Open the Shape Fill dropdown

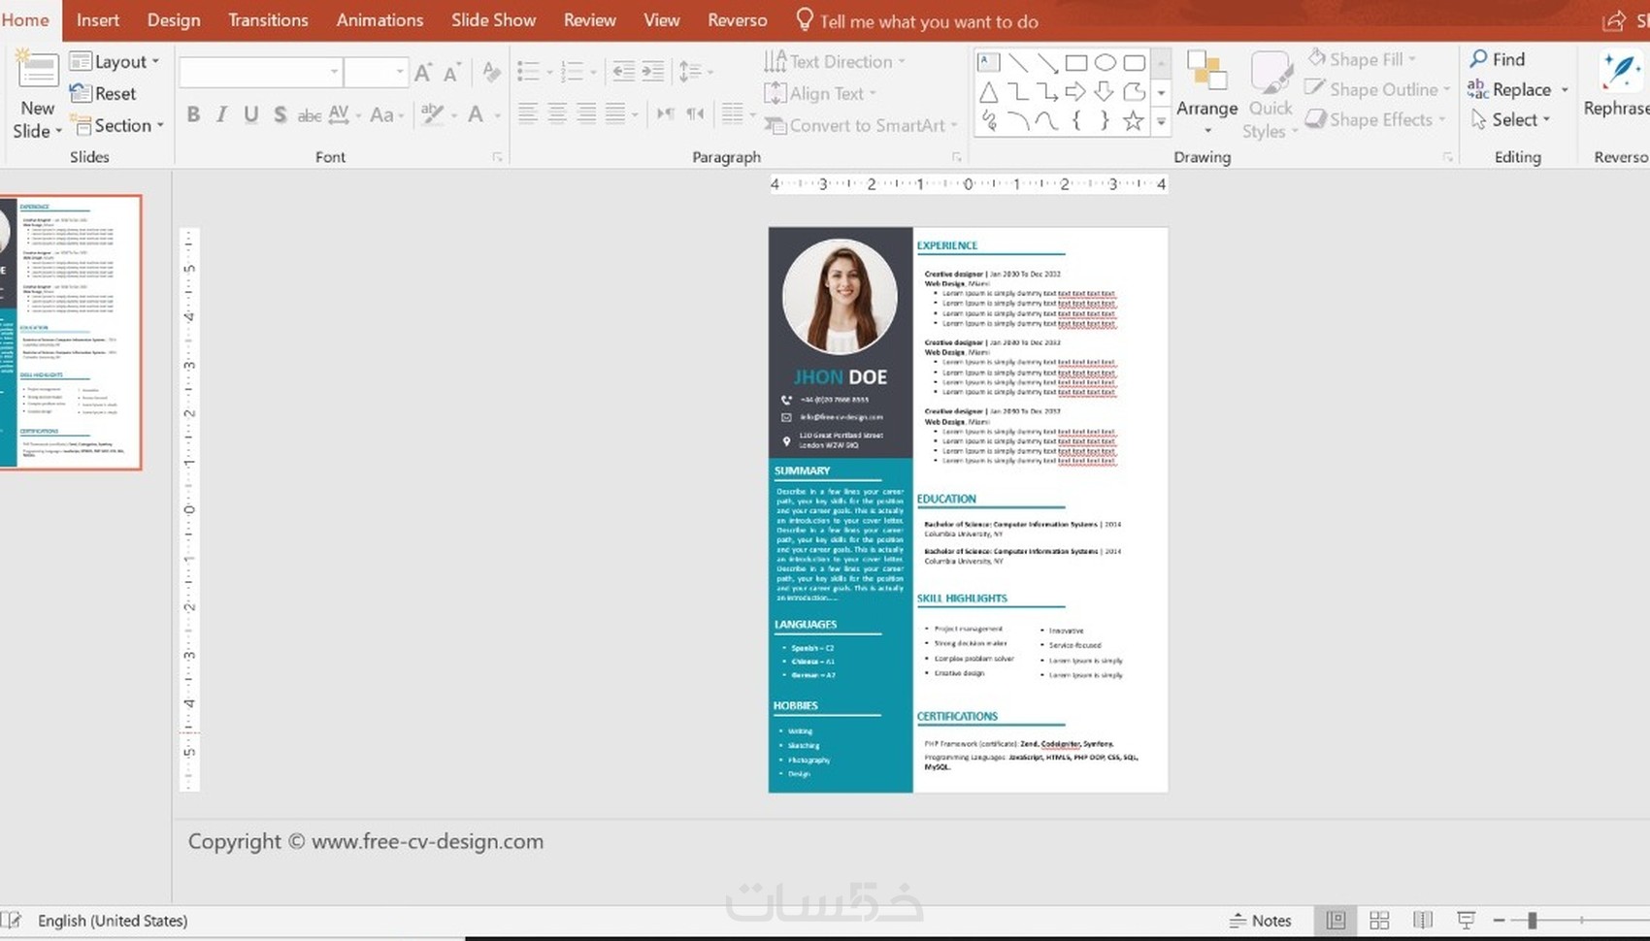point(1361,59)
